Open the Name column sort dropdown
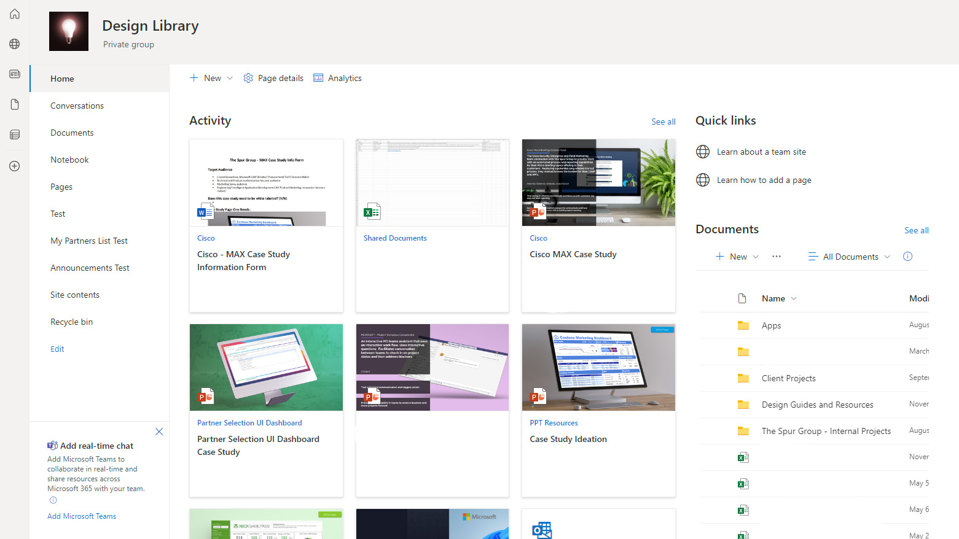959x539 pixels. point(794,298)
